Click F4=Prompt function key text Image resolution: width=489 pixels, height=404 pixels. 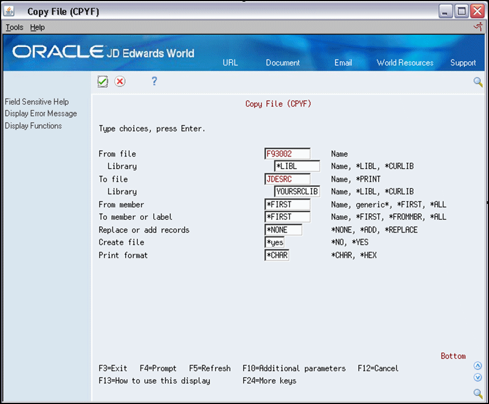158,369
